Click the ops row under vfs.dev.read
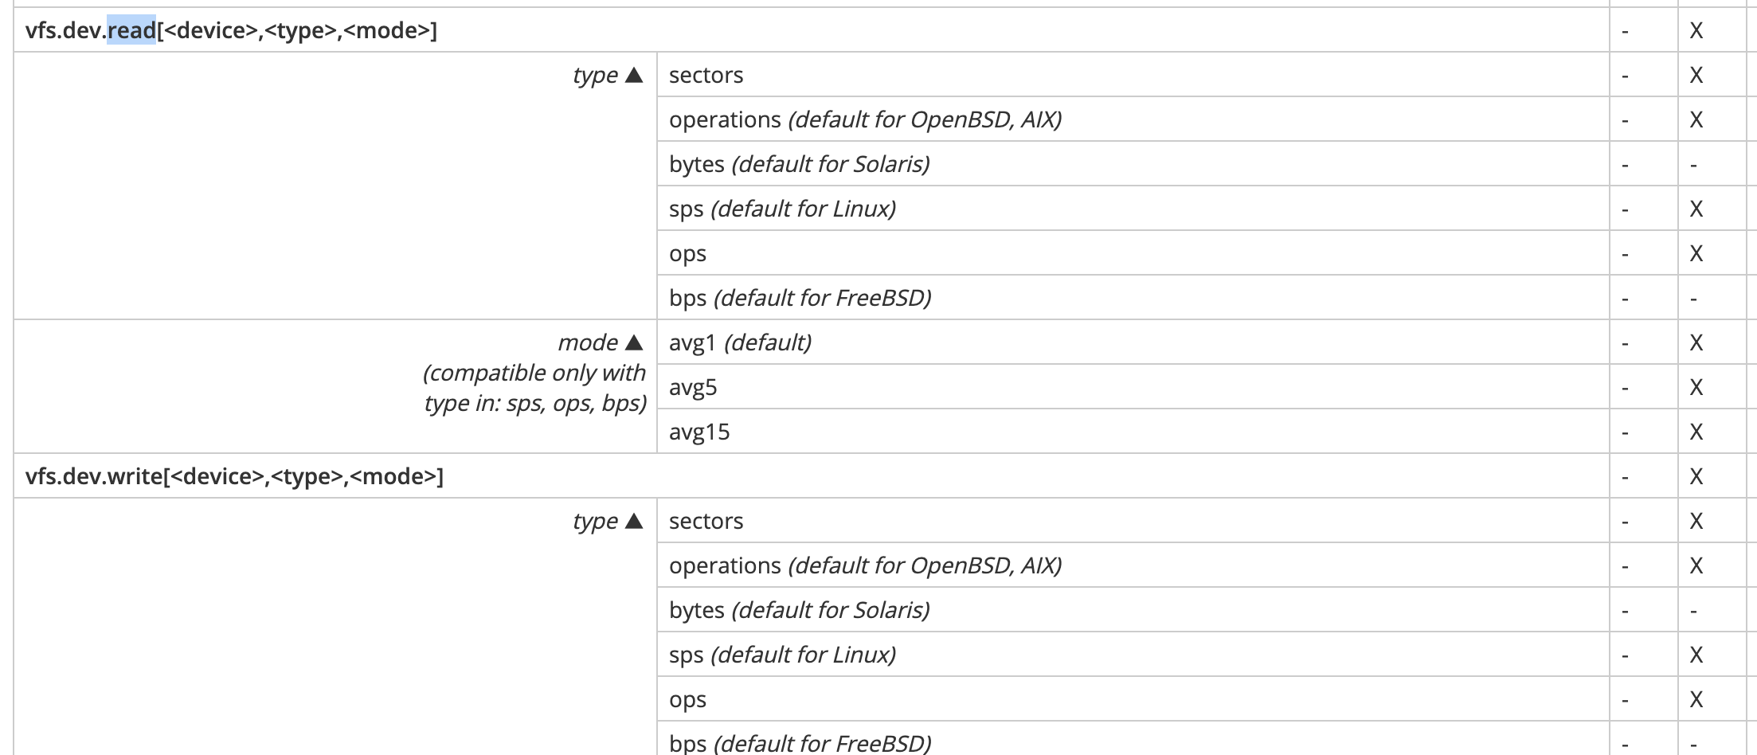1757x755 pixels. [x=1133, y=253]
